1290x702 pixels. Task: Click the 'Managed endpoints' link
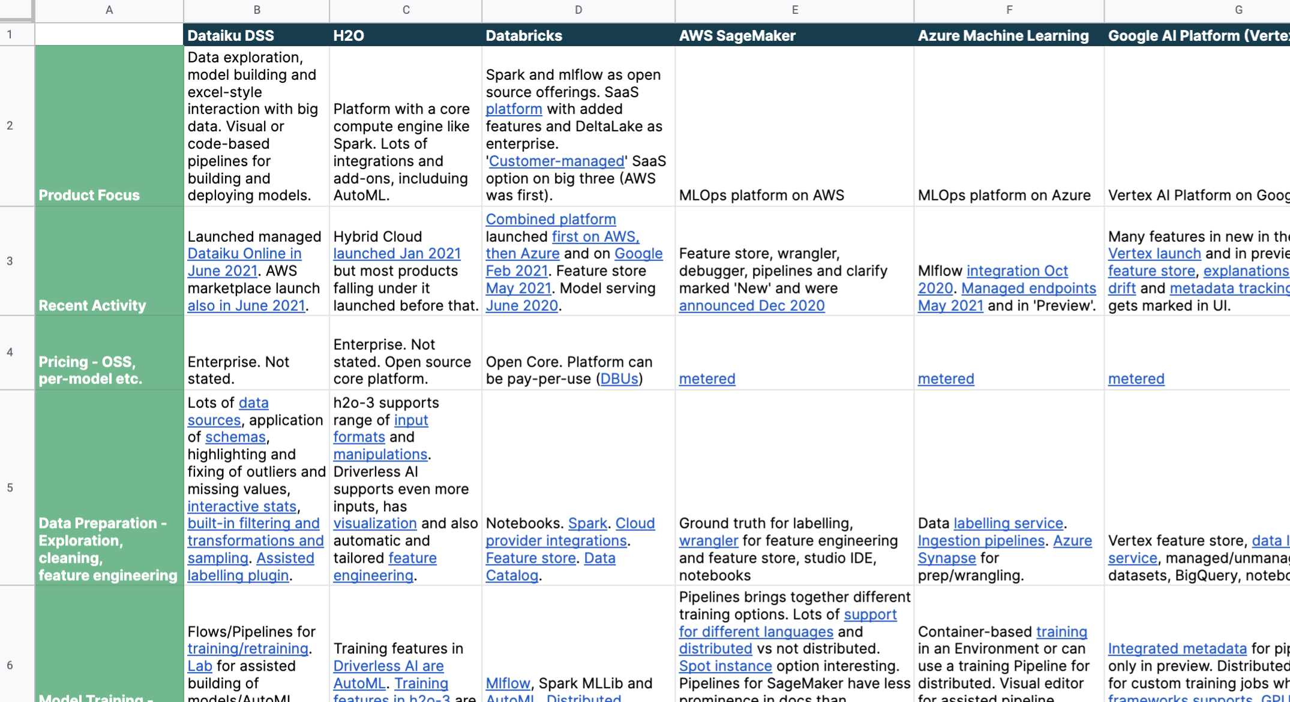1028,289
